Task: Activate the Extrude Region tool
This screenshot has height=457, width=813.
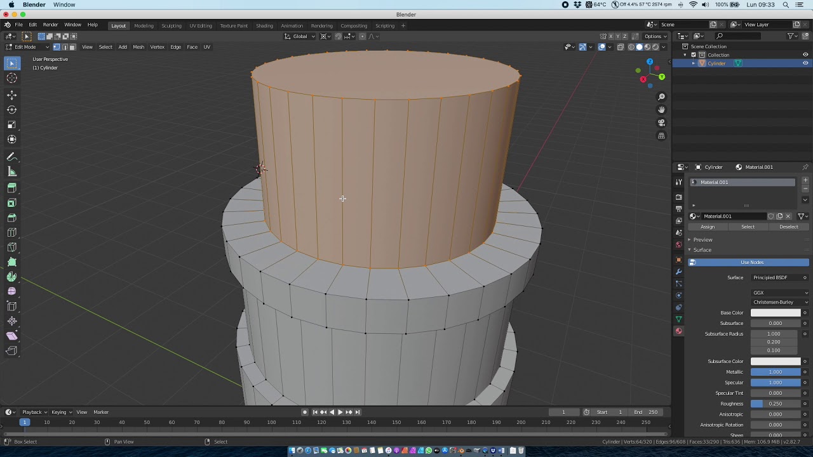Action: pos(11,188)
